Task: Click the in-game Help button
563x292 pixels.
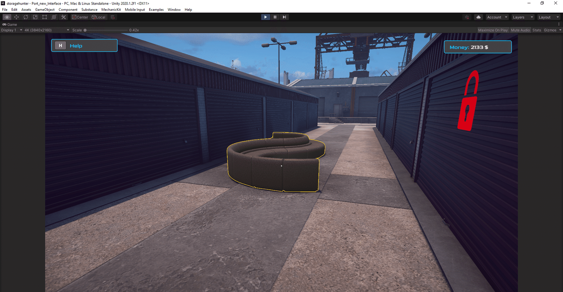Action: tap(84, 45)
